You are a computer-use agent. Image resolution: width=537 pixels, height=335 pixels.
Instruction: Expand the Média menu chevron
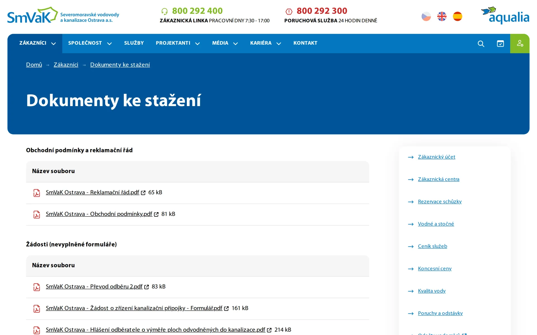click(x=235, y=44)
